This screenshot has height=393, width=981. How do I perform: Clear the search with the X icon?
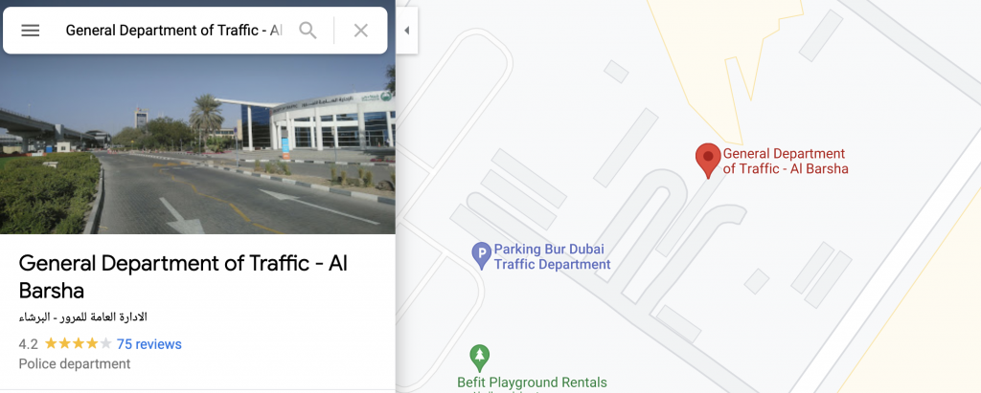(x=360, y=30)
